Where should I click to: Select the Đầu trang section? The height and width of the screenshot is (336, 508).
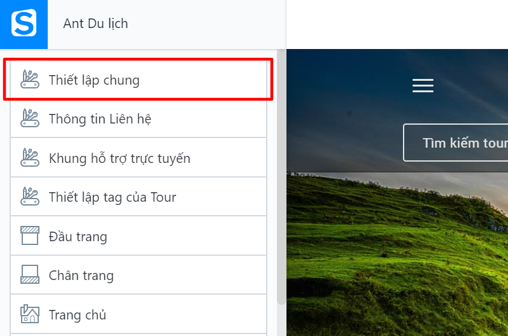pyautogui.click(x=78, y=237)
